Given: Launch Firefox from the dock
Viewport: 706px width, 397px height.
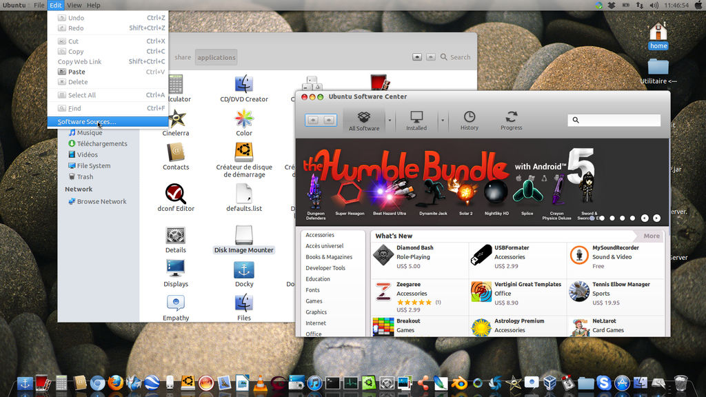Looking at the screenshot, I should click(x=115, y=383).
